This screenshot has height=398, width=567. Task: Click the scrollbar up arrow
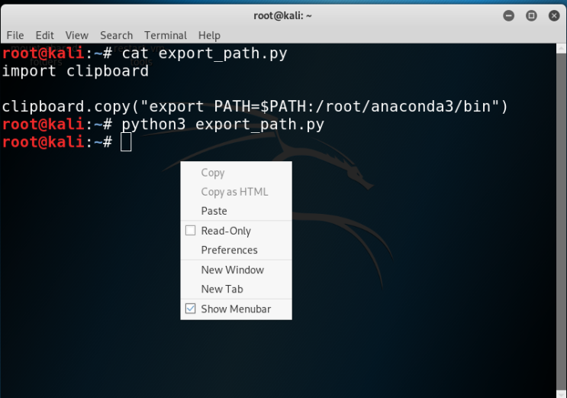[x=561, y=47]
